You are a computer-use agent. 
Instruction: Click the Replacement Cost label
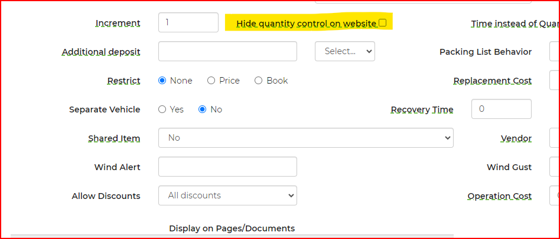coord(492,81)
